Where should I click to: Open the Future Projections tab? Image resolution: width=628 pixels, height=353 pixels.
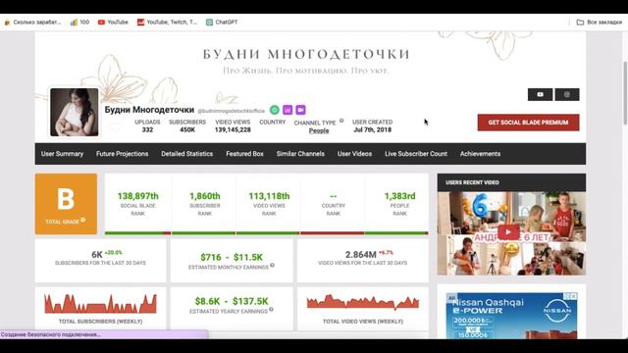[x=122, y=154]
